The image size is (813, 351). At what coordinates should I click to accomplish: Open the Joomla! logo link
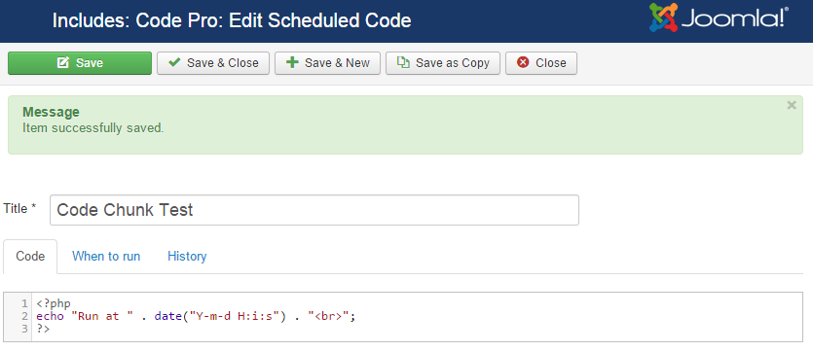(719, 18)
